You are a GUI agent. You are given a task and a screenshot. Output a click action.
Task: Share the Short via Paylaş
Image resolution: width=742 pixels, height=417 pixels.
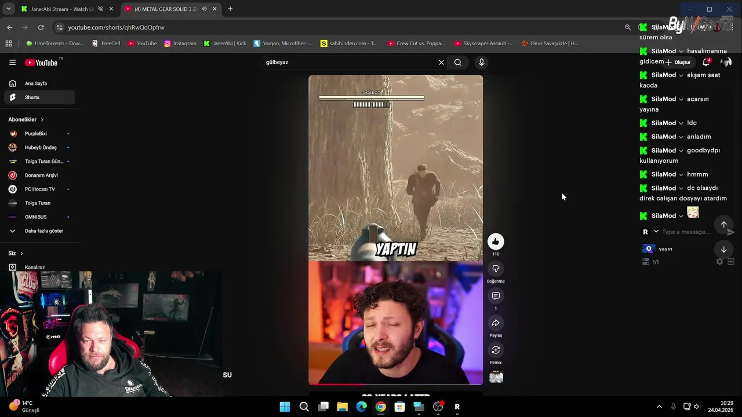[x=496, y=323]
